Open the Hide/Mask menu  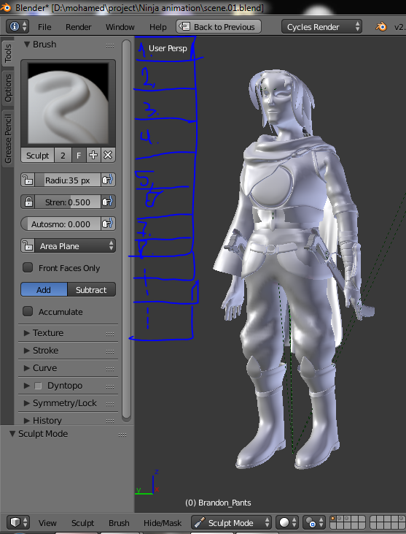pyautogui.click(x=163, y=523)
